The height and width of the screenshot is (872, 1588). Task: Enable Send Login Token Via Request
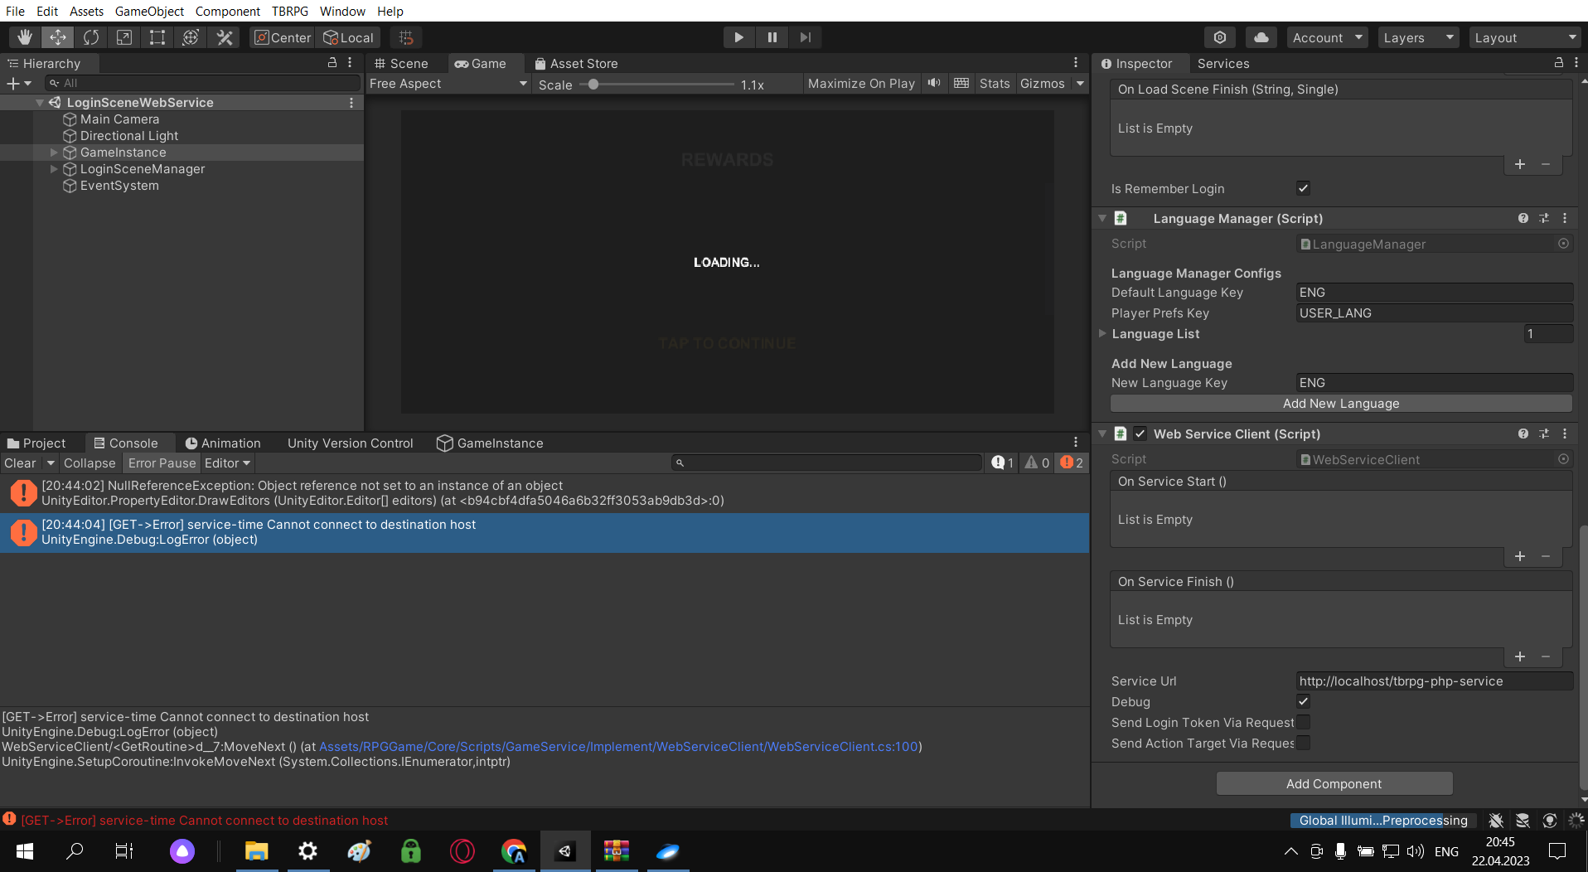click(1303, 722)
